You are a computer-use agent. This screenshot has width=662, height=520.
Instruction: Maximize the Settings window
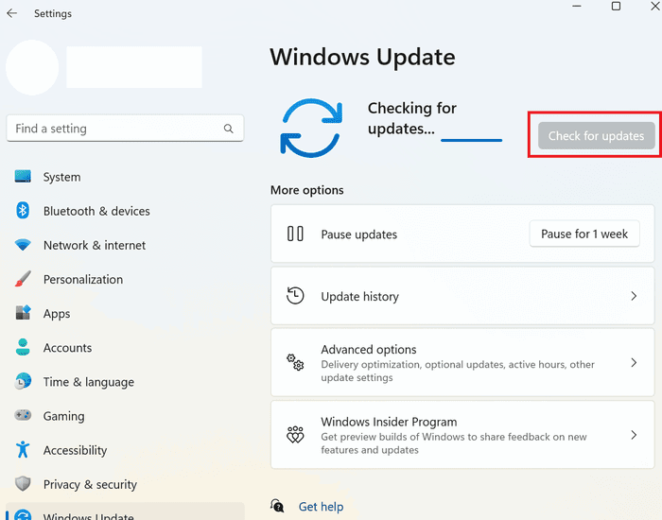616,6
